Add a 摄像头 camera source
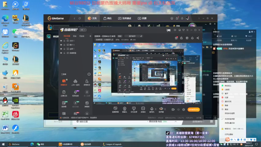261x147 pixels. [x=125, y=110]
